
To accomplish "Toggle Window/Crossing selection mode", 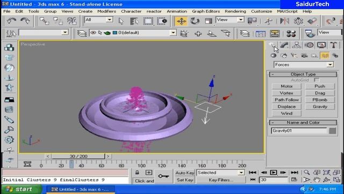I will [x=162, y=21].
